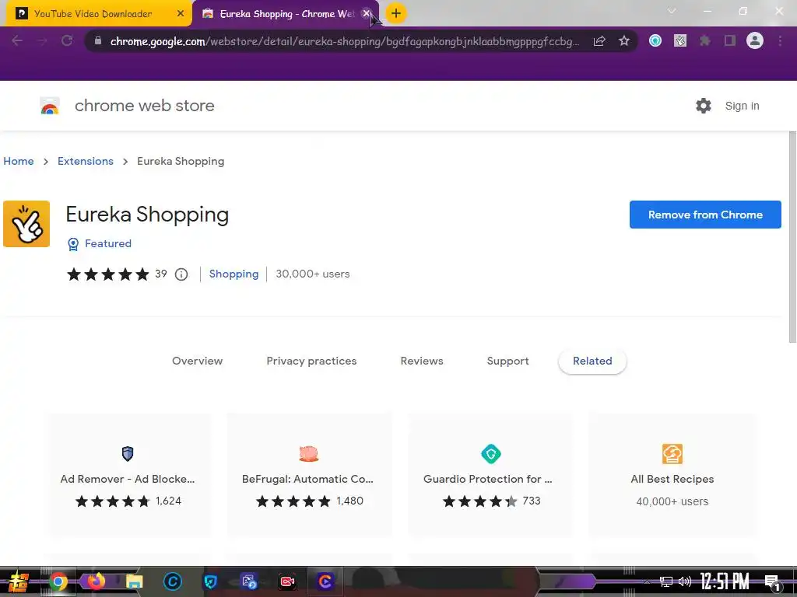Open the Extensions puzzle piece menu

coord(705,40)
